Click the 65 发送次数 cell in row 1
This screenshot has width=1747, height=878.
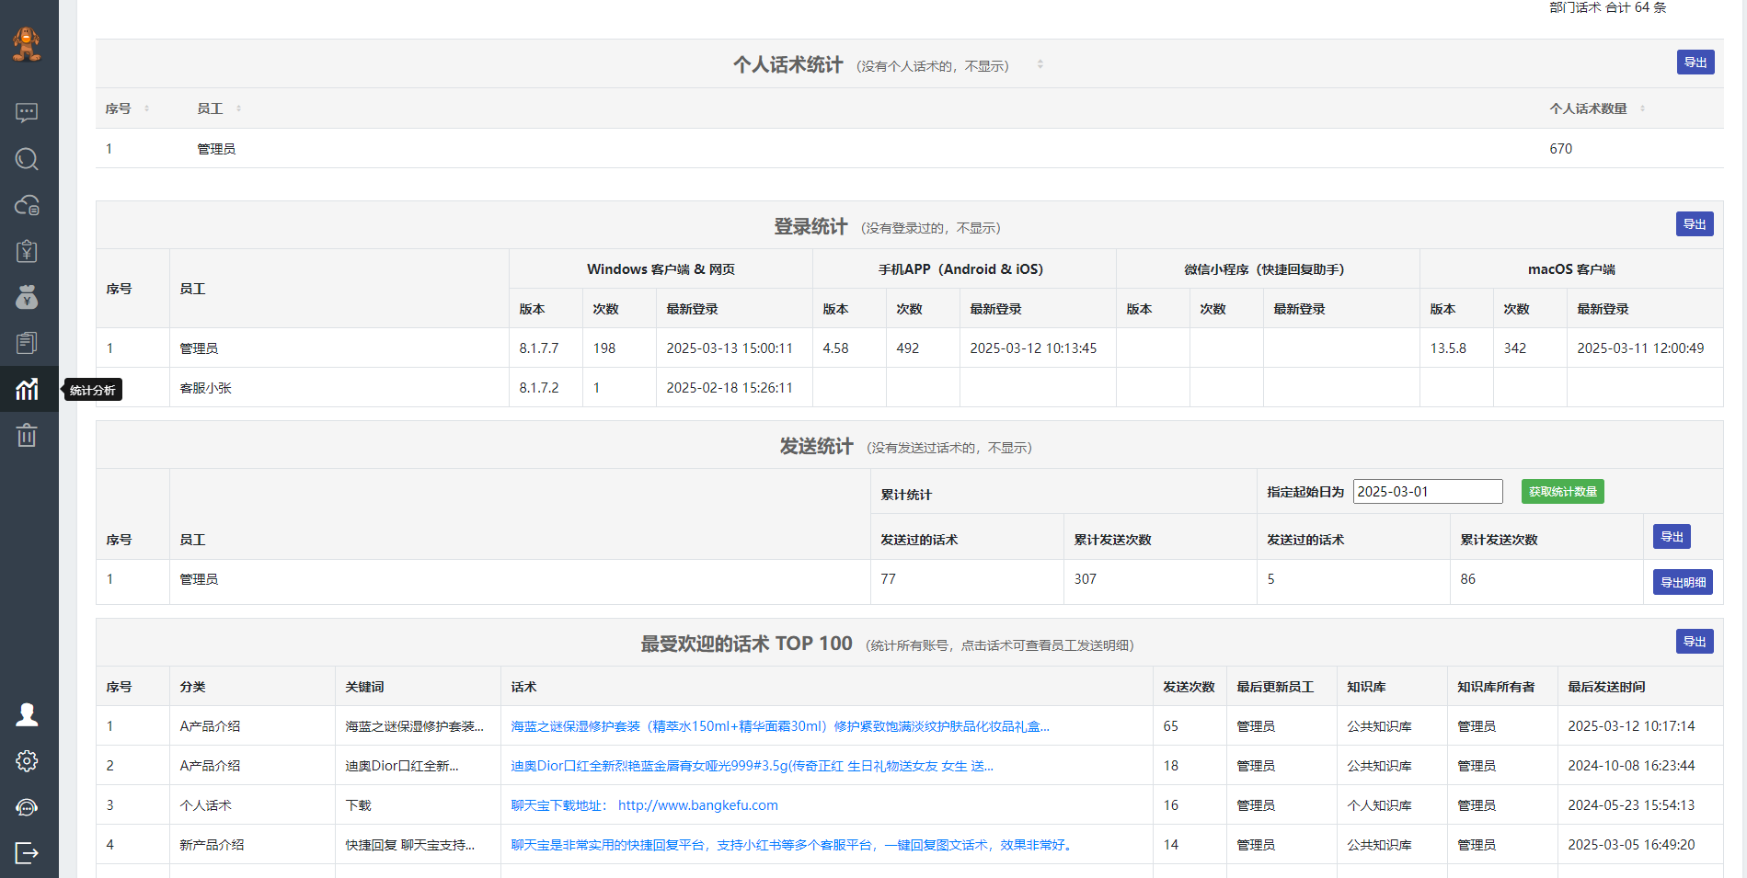1170,726
